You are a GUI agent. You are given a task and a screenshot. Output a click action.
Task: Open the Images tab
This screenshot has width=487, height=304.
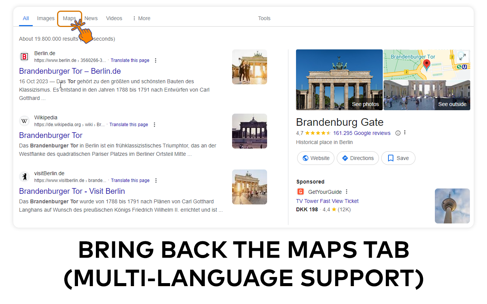point(46,18)
